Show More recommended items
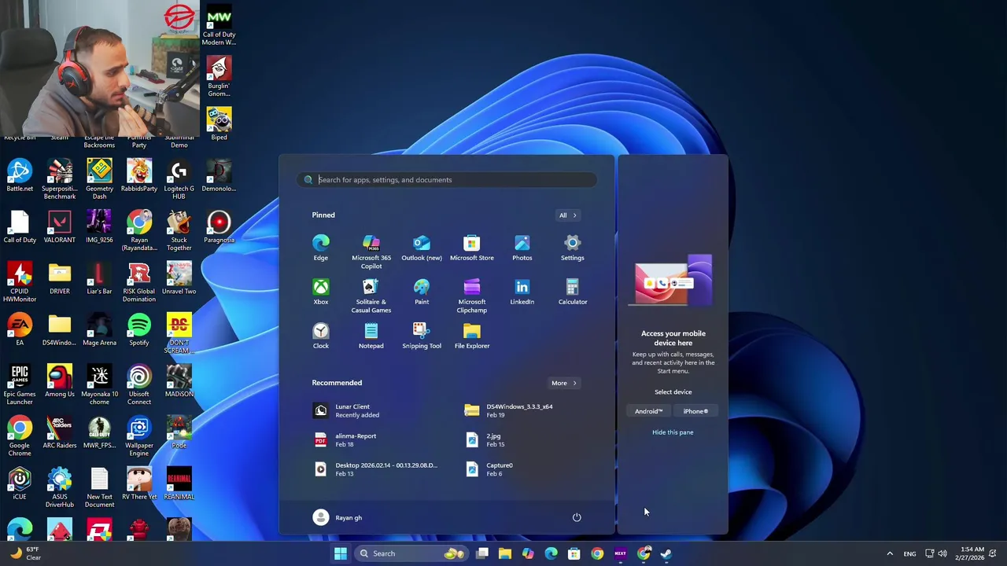1007x566 pixels. click(x=563, y=384)
